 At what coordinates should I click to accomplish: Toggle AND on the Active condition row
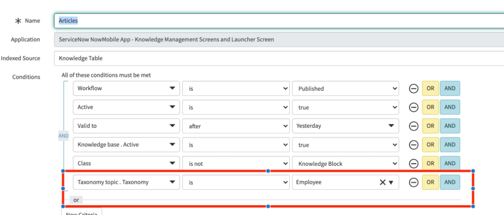449,107
